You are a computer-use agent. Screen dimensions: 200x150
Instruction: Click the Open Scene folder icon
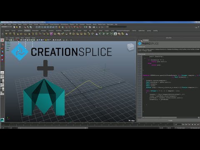tap(17, 27)
